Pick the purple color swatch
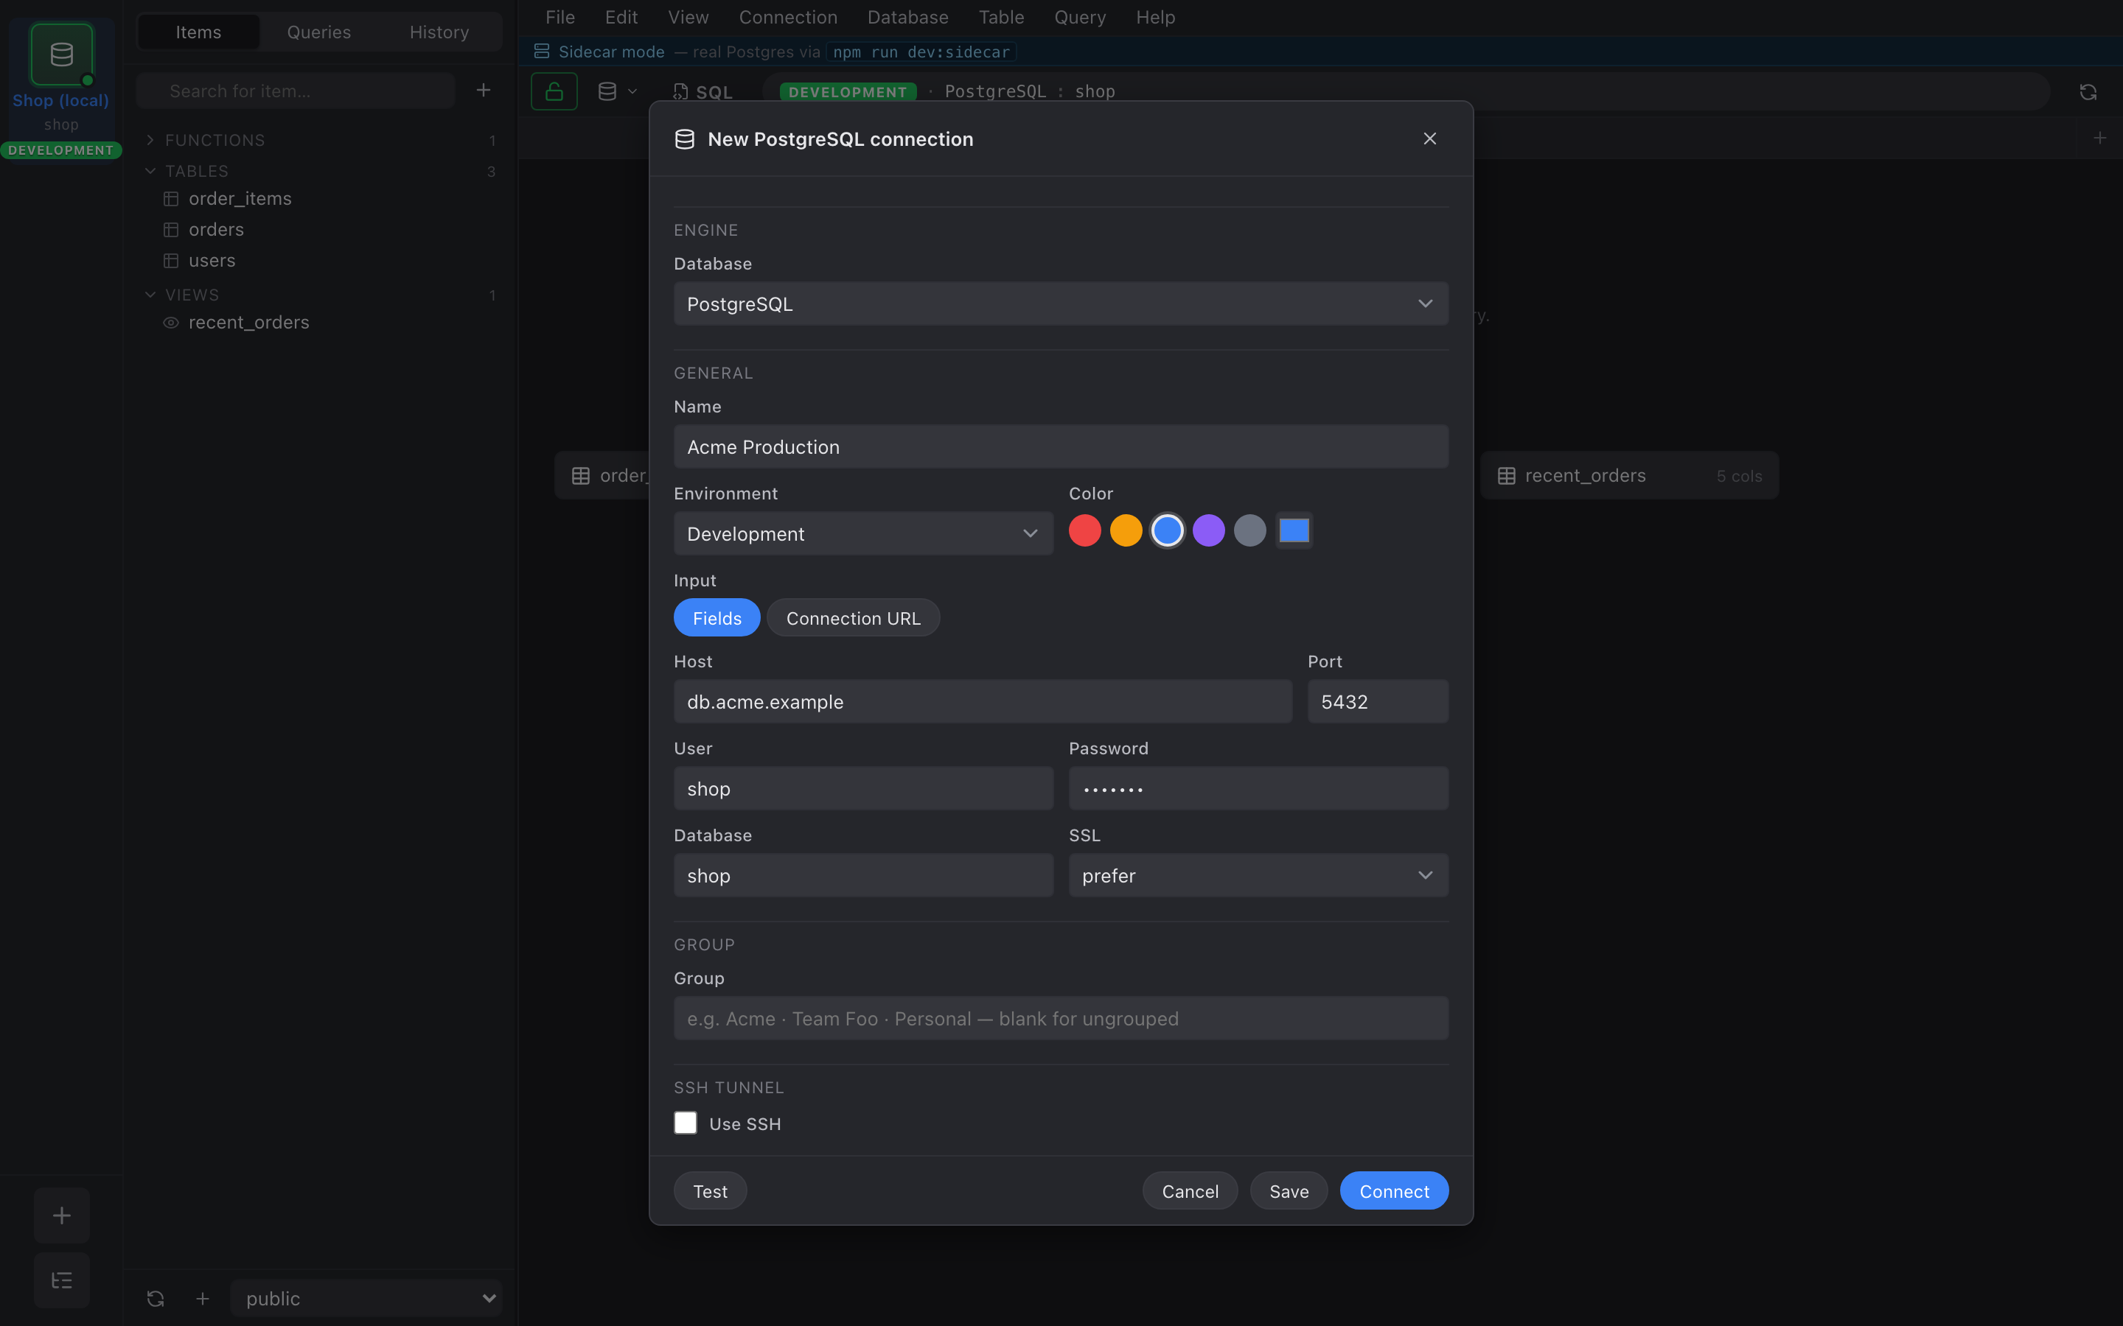This screenshot has height=1326, width=2123. [x=1208, y=530]
